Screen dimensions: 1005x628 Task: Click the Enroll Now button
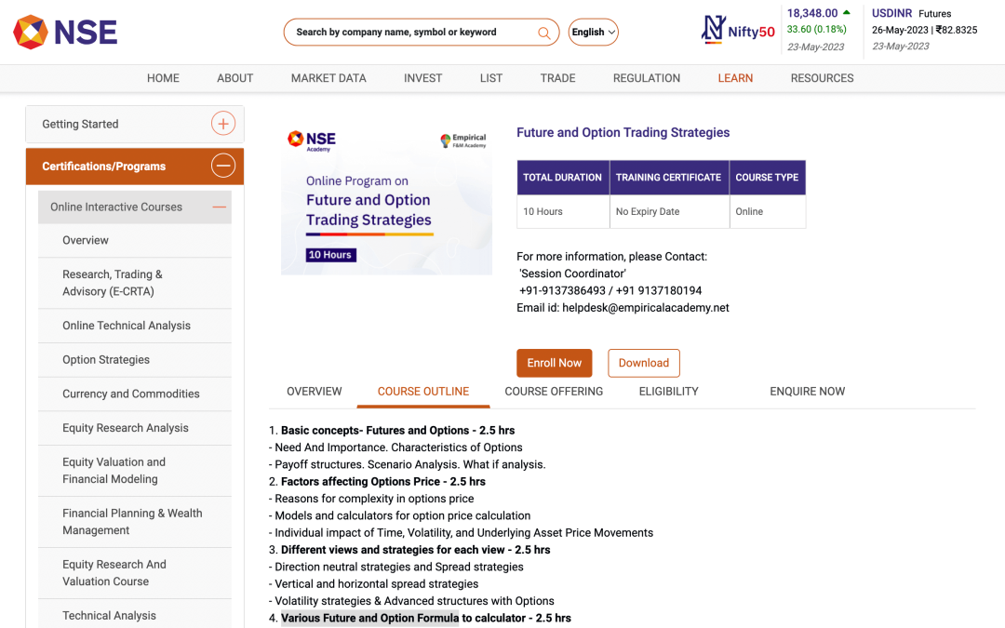click(555, 363)
